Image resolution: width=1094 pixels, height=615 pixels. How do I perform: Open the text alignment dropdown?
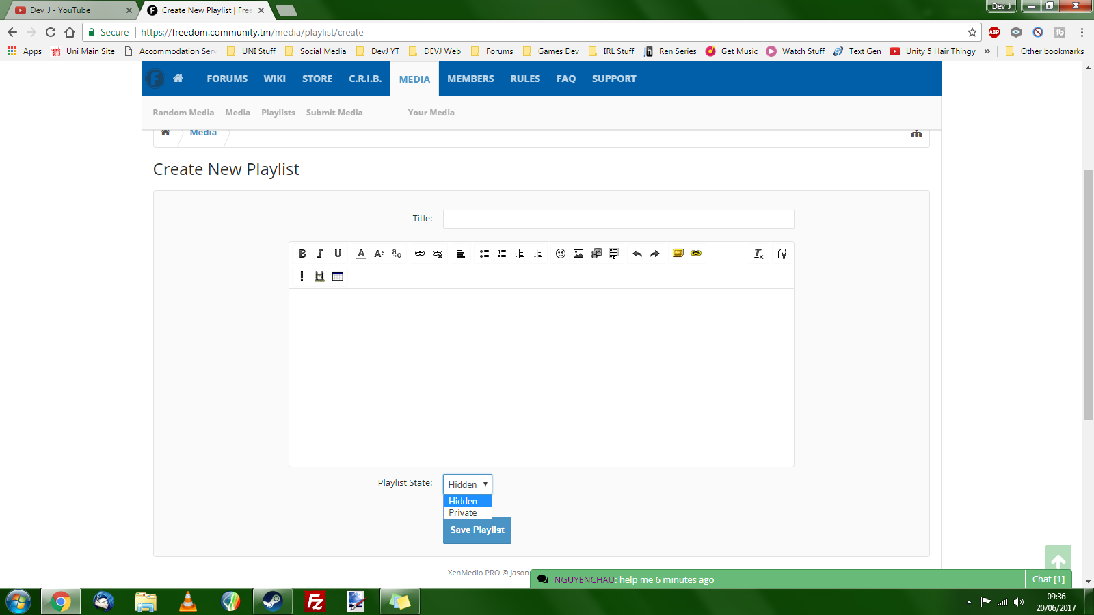tap(461, 254)
